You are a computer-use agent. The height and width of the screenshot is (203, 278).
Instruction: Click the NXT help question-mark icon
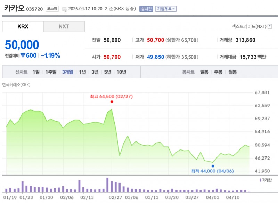tap(270, 26)
